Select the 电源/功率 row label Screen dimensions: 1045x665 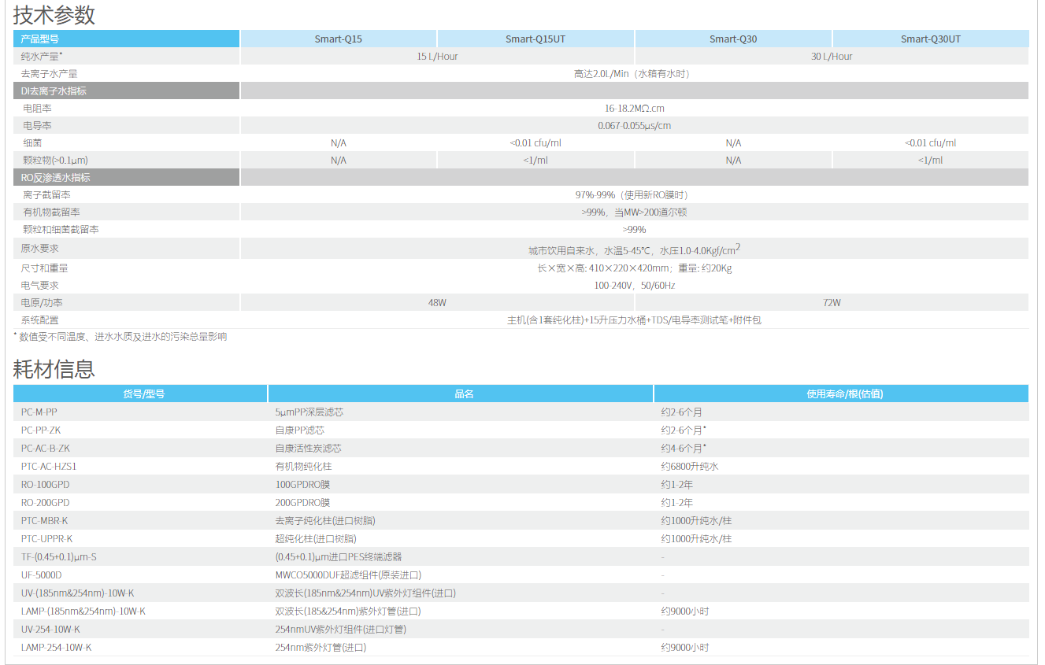pos(43,303)
